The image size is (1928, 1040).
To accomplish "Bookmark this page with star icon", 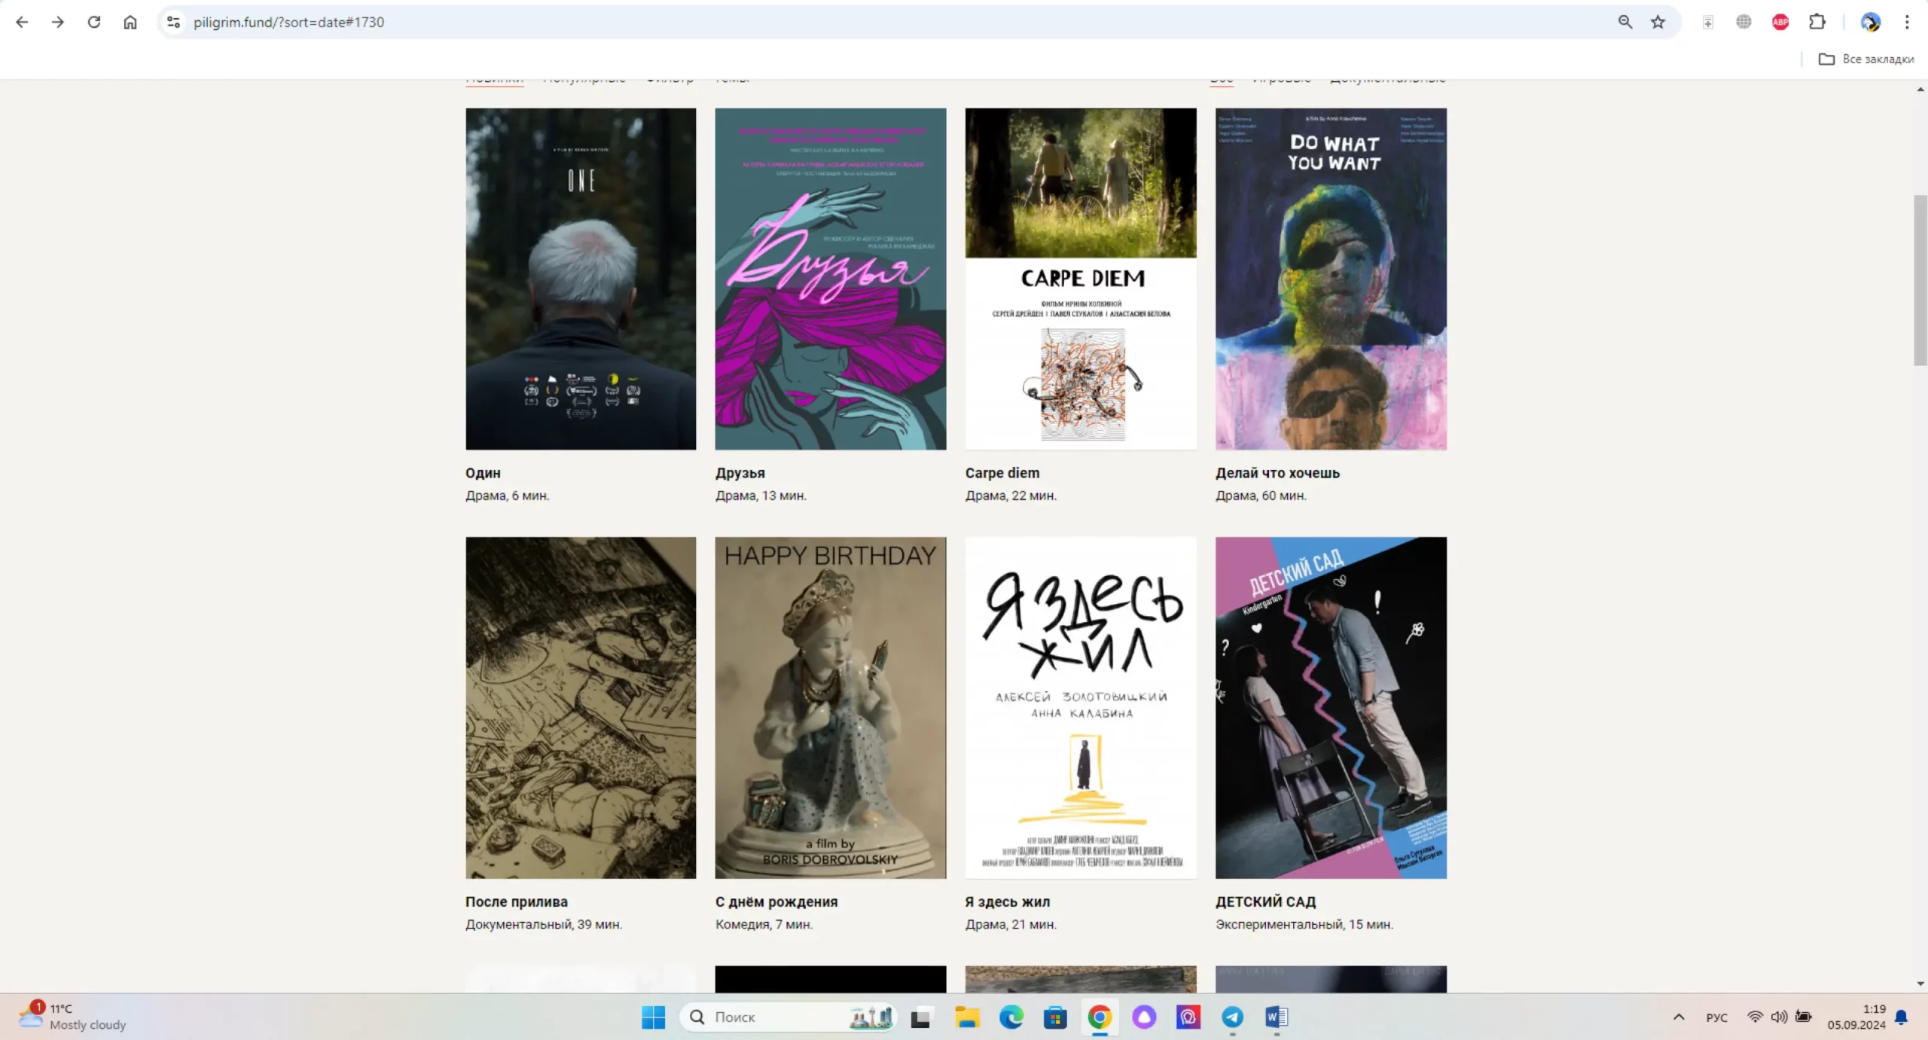I will 1658,22.
